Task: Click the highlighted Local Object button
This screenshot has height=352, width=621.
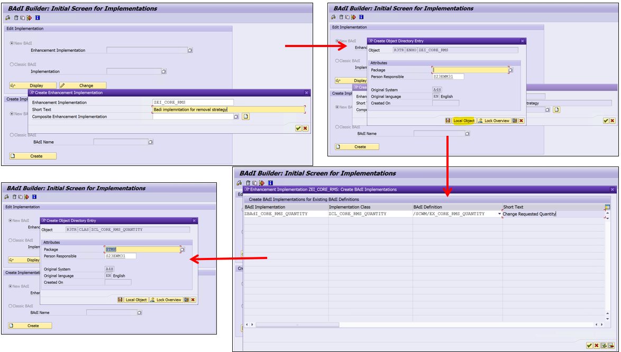Action: (464, 121)
